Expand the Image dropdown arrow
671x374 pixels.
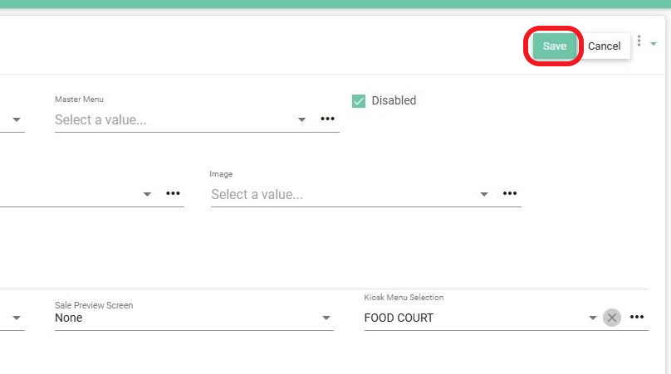484,195
